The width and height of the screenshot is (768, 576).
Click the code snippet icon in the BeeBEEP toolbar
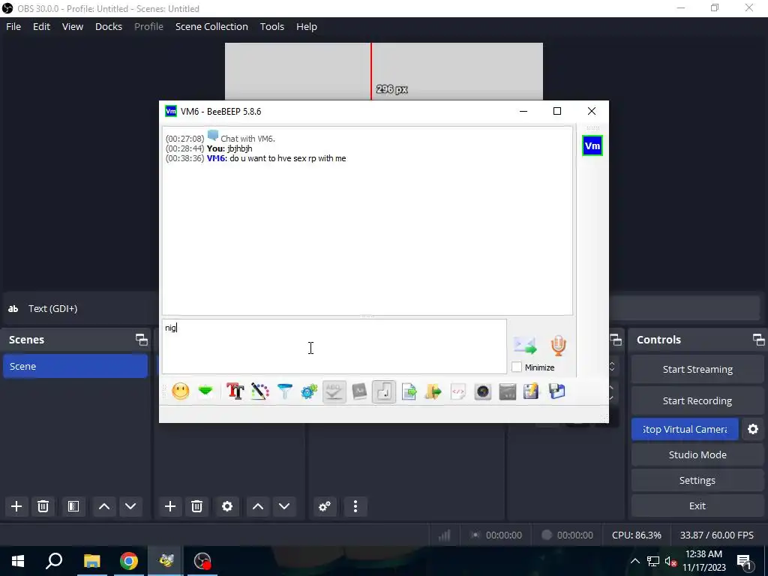458,391
